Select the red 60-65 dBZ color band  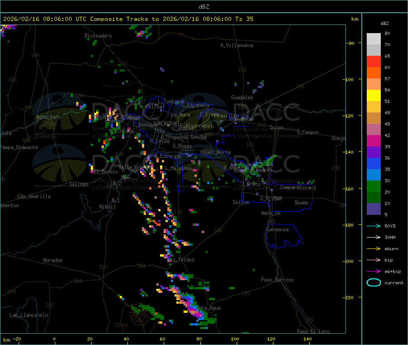[374, 61]
